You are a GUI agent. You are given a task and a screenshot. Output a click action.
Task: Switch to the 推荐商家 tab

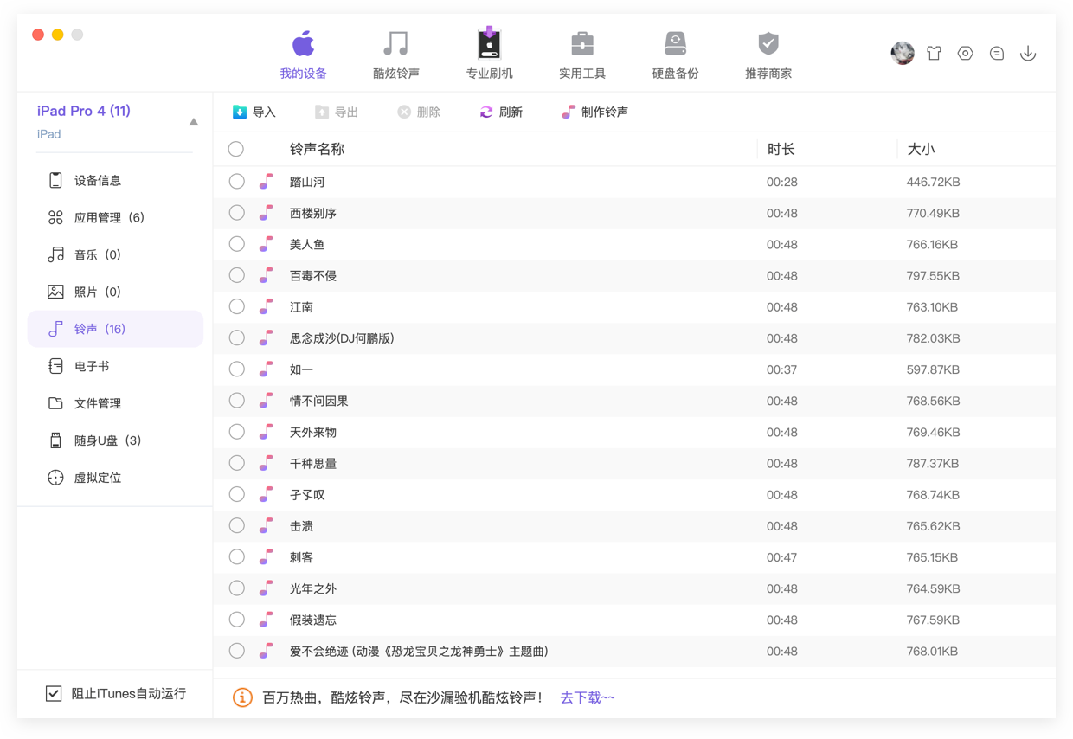click(768, 55)
